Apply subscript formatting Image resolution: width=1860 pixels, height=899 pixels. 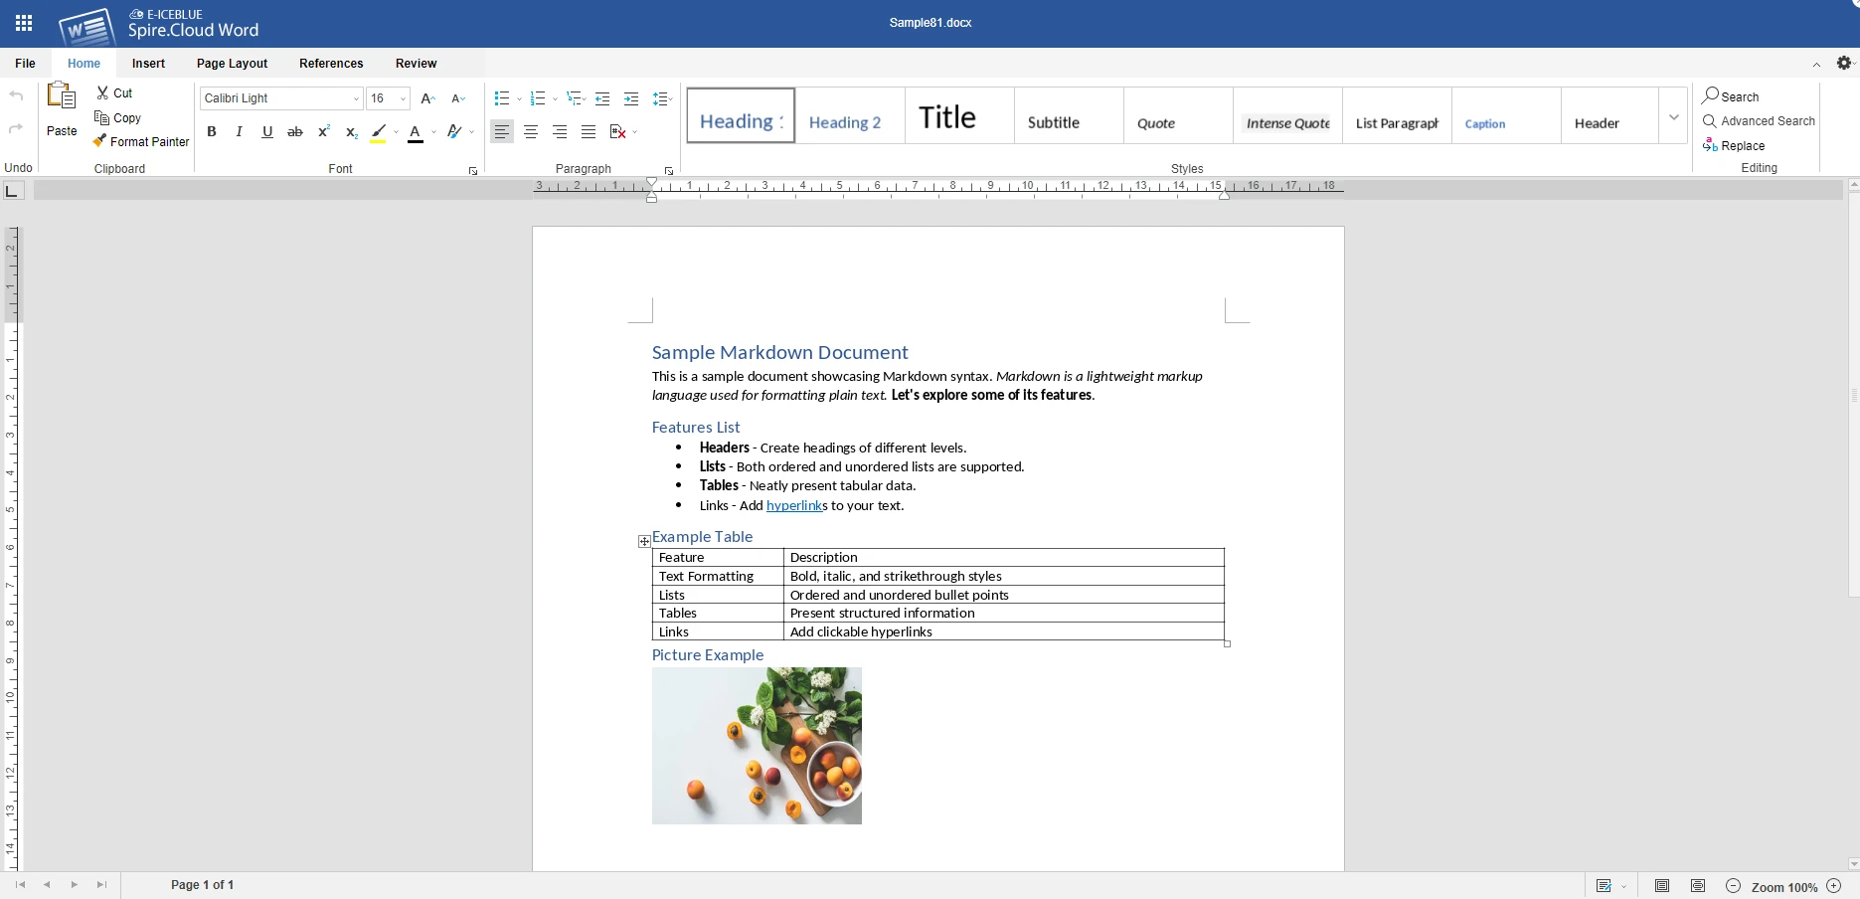click(351, 131)
